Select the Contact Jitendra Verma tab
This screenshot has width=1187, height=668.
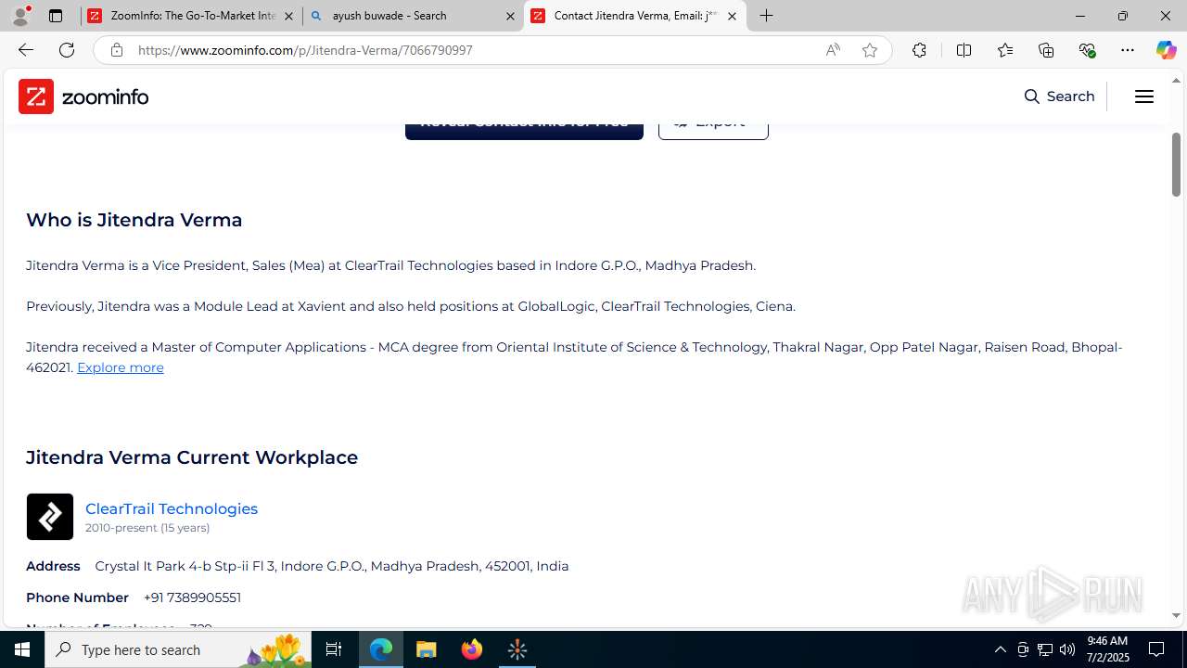coord(634,16)
